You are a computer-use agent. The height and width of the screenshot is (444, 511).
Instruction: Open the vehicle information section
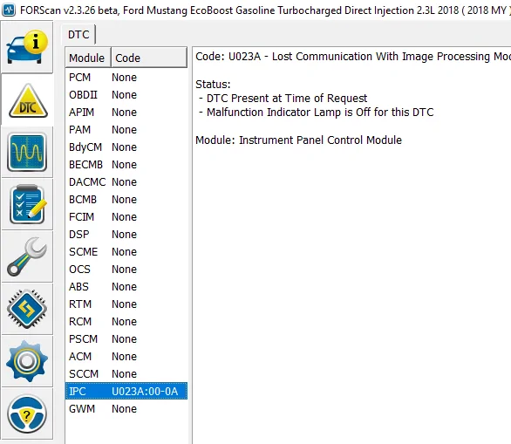[x=27, y=47]
